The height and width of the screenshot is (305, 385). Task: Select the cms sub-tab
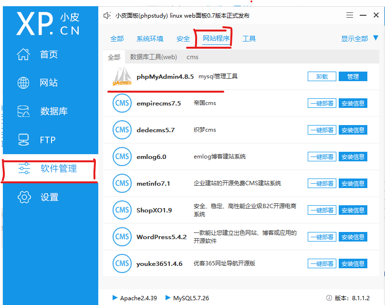coord(193,57)
